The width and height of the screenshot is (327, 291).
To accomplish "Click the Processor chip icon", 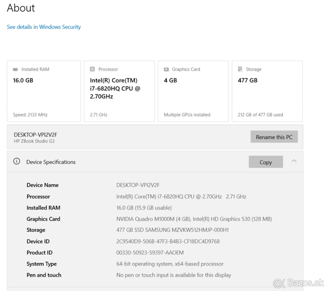I will pyautogui.click(x=92, y=69).
